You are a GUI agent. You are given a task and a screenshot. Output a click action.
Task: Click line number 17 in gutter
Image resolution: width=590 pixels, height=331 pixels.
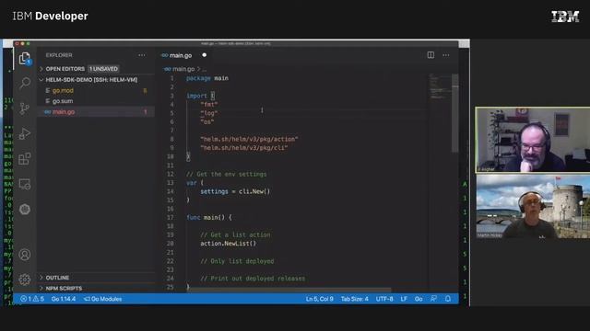[x=170, y=217]
